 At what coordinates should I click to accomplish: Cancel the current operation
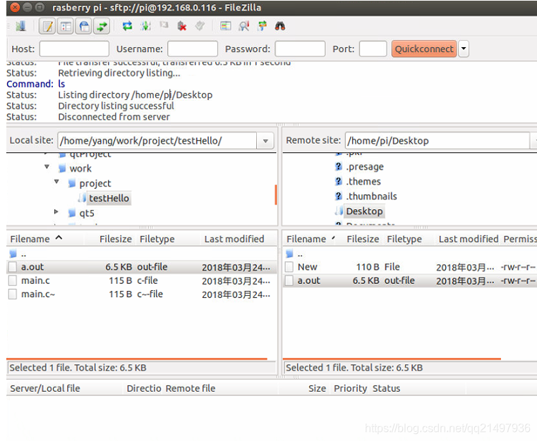click(x=164, y=25)
